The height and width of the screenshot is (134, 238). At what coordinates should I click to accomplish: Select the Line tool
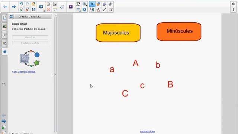click(104, 10)
